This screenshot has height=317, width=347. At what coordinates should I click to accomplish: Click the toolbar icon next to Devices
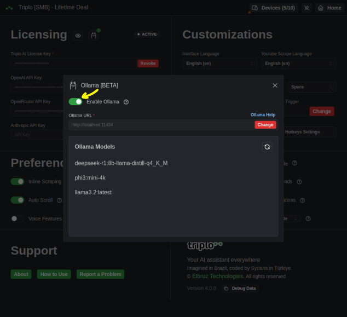[306, 8]
